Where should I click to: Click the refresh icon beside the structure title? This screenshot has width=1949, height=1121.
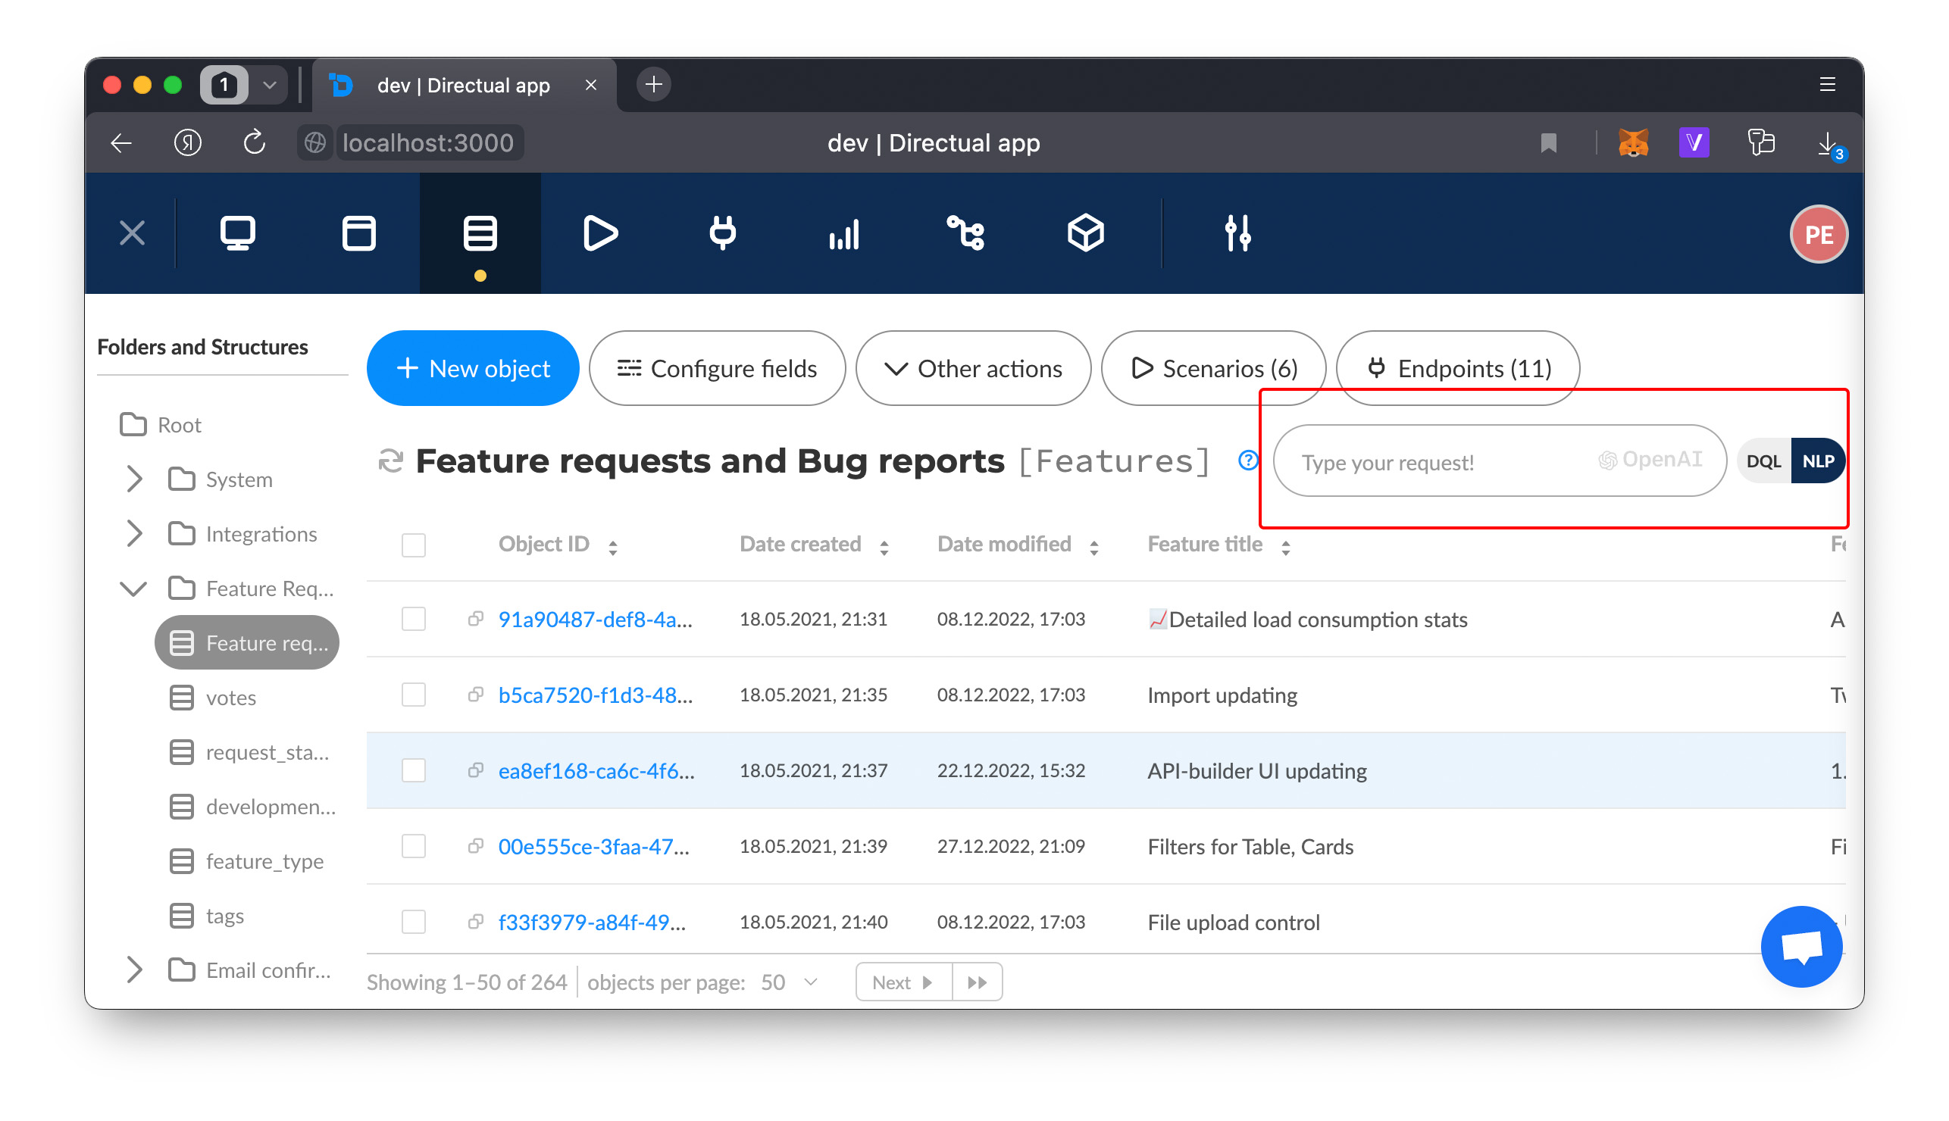390,461
